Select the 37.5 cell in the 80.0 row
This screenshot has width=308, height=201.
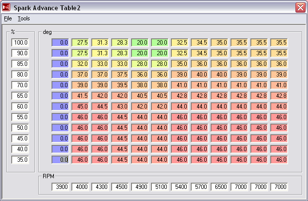point(120,75)
